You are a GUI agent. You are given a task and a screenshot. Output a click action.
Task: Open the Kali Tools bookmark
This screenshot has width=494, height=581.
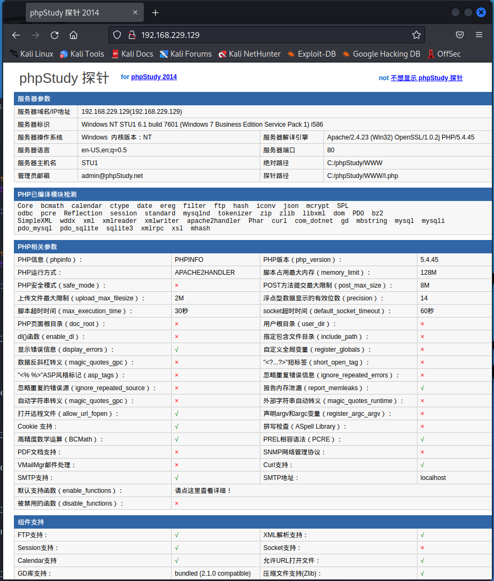point(82,54)
